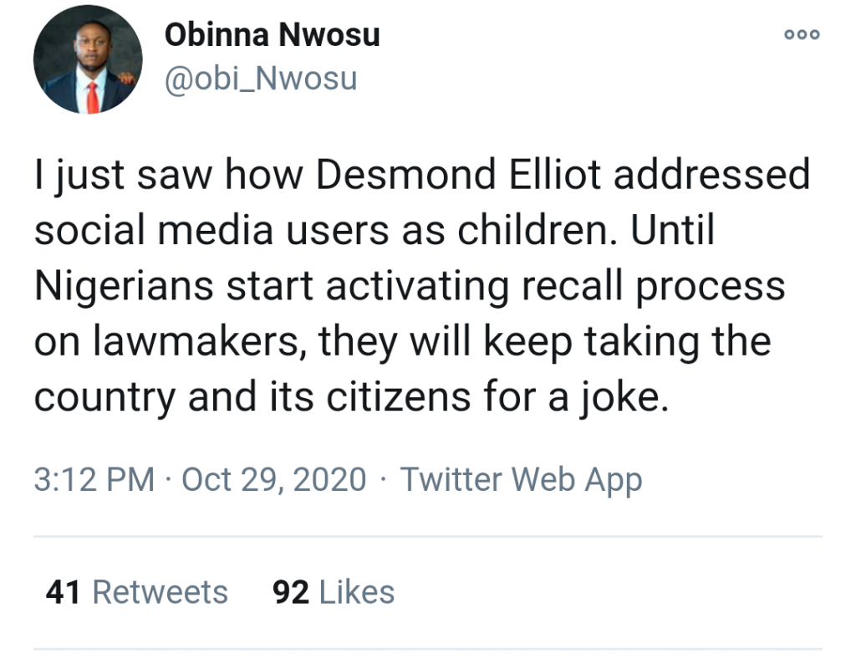
Task: Click the number 92 likes count
Action: [x=291, y=592]
